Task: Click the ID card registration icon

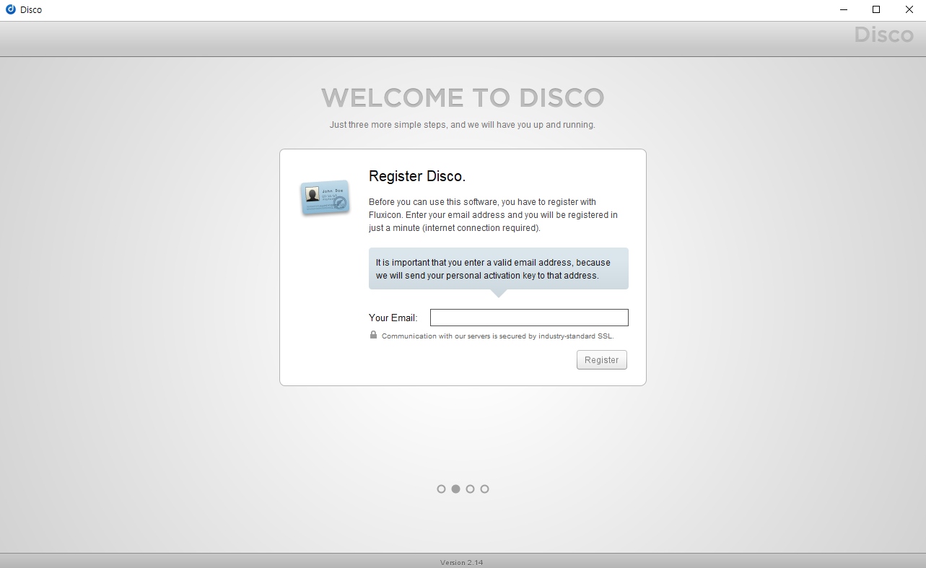Action: (325, 197)
